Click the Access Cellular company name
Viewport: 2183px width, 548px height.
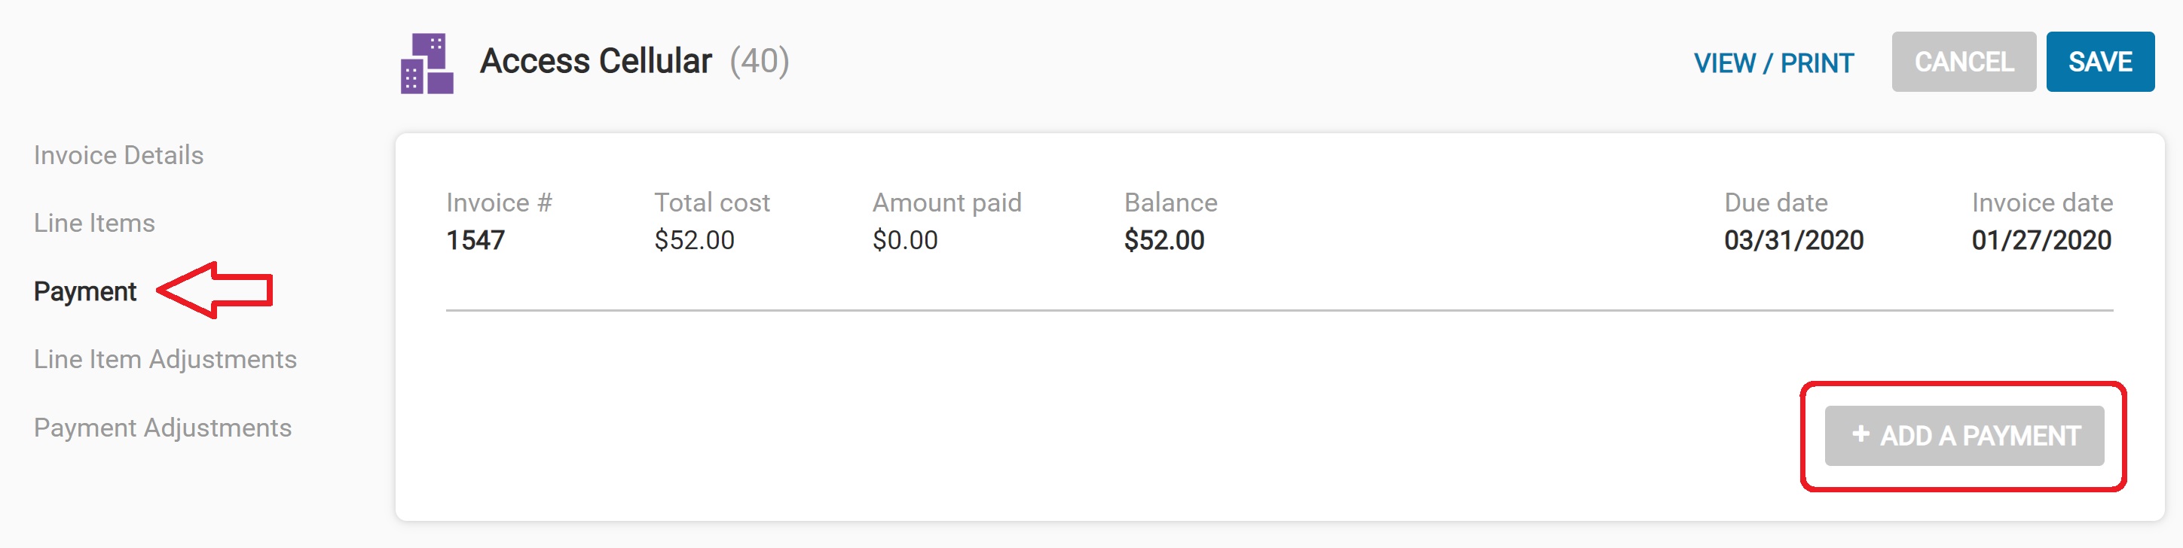click(596, 61)
